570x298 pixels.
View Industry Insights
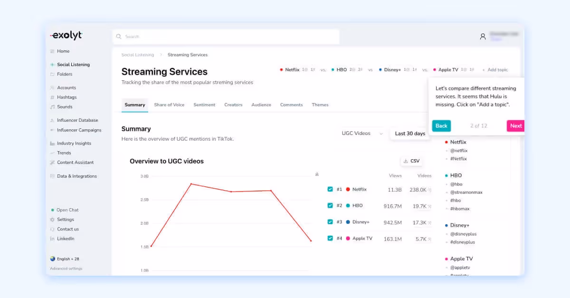75,143
